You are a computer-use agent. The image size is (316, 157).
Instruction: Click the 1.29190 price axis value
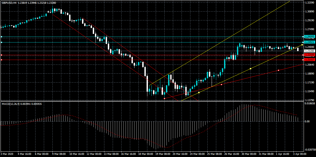pos(310,20)
